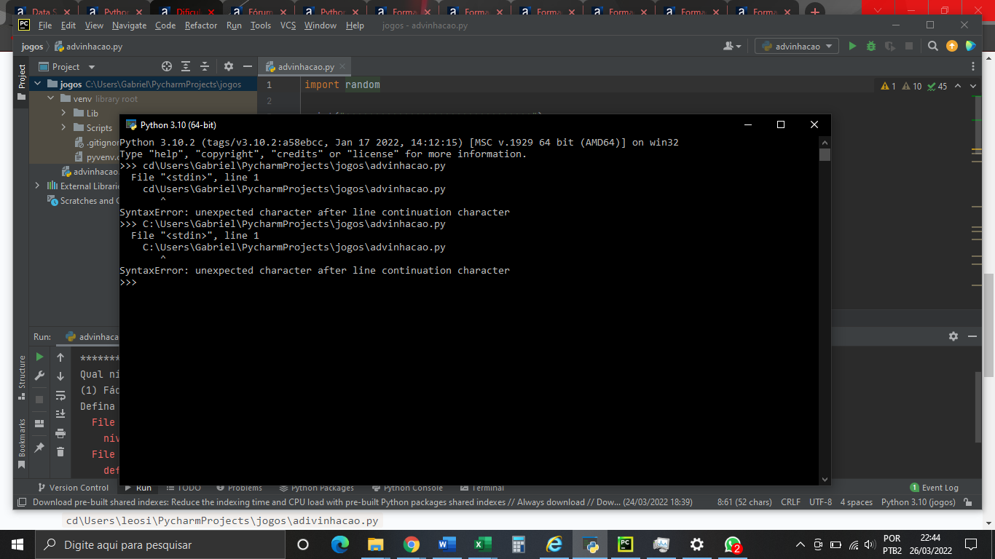Open the JetBrains Space colorful icon
The image size is (995, 559).
point(971,46)
